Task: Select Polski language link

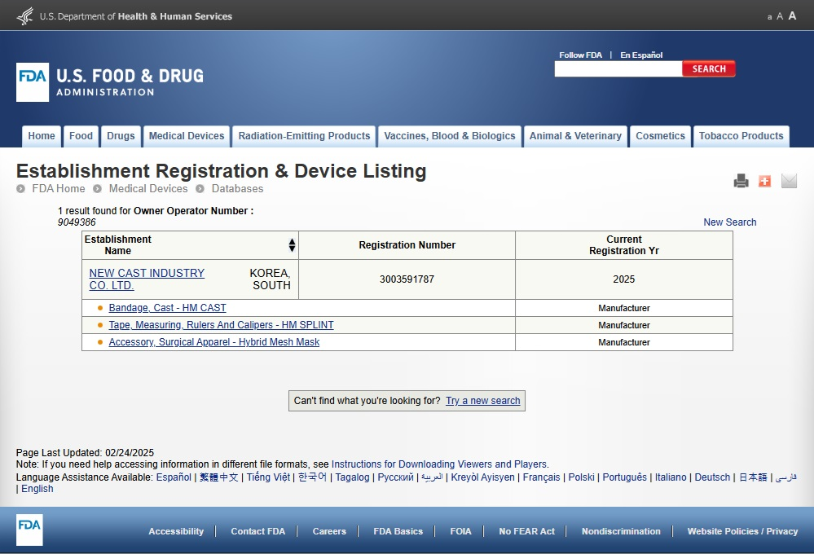Action: pyautogui.click(x=582, y=477)
